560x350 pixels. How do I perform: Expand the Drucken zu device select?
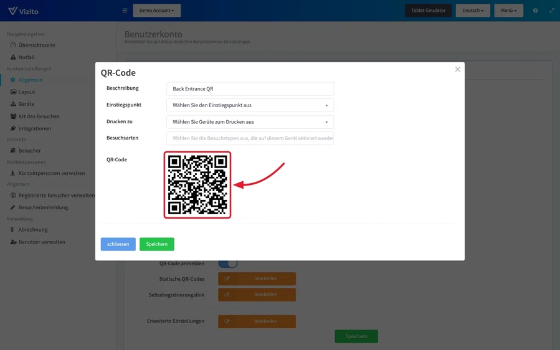click(x=250, y=122)
